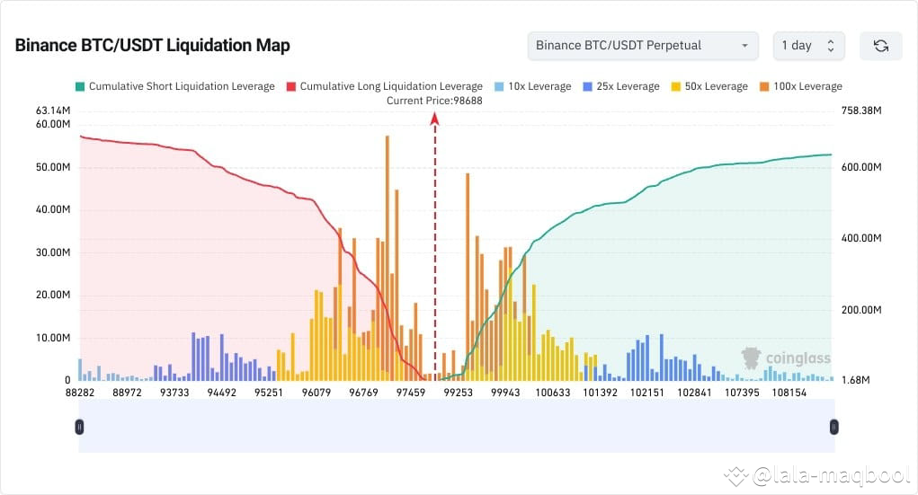
Task: Click the Binance BTC/USDT Liquidation Map title
Action: (x=152, y=46)
